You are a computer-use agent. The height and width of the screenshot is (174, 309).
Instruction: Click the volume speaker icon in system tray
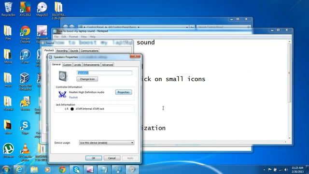pyautogui.click(x=286, y=170)
